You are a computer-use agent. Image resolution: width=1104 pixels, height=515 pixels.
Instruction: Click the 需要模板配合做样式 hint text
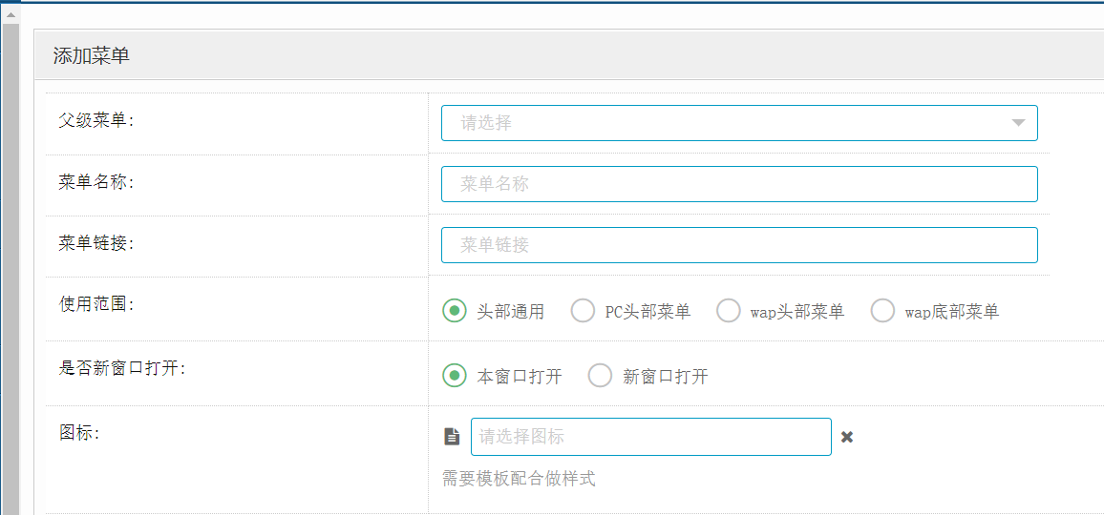coord(519,479)
